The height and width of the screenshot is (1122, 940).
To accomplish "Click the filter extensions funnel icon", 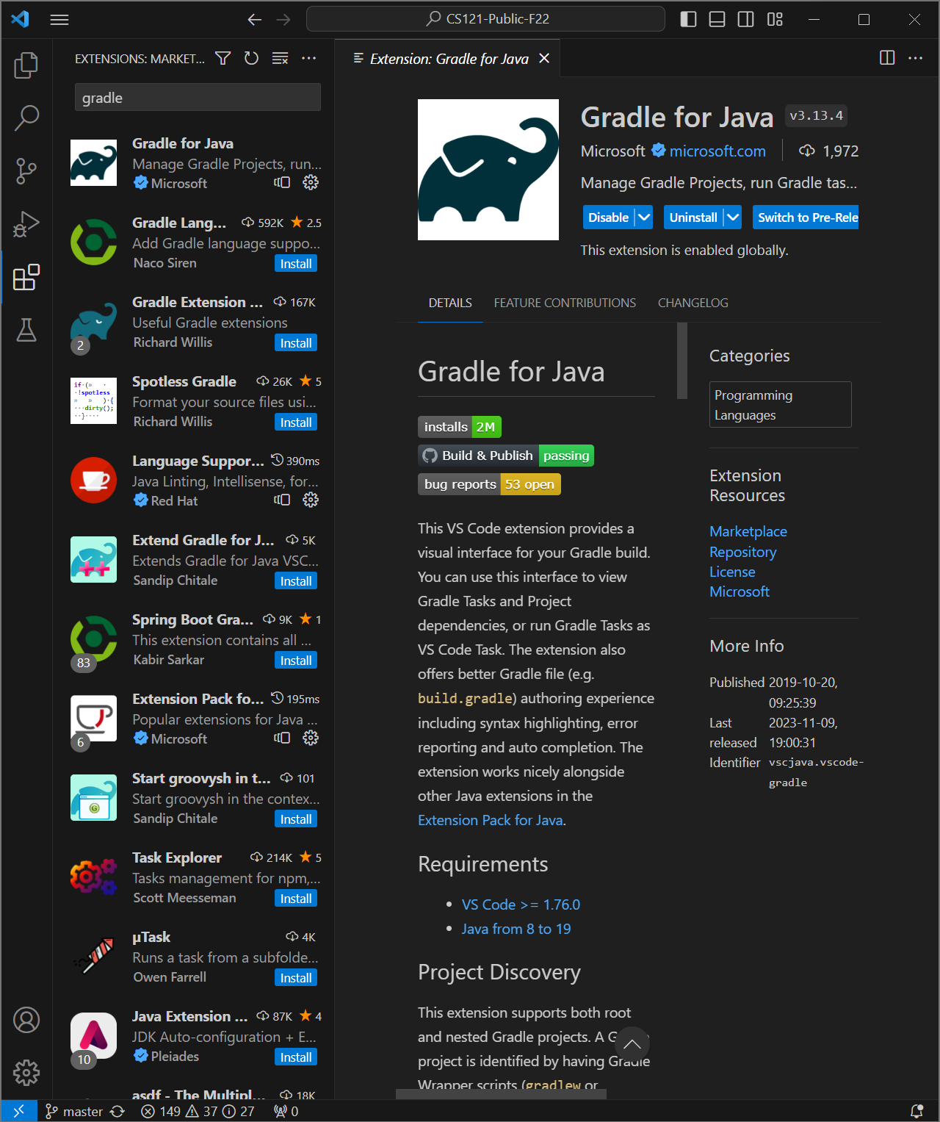I will pyautogui.click(x=223, y=58).
